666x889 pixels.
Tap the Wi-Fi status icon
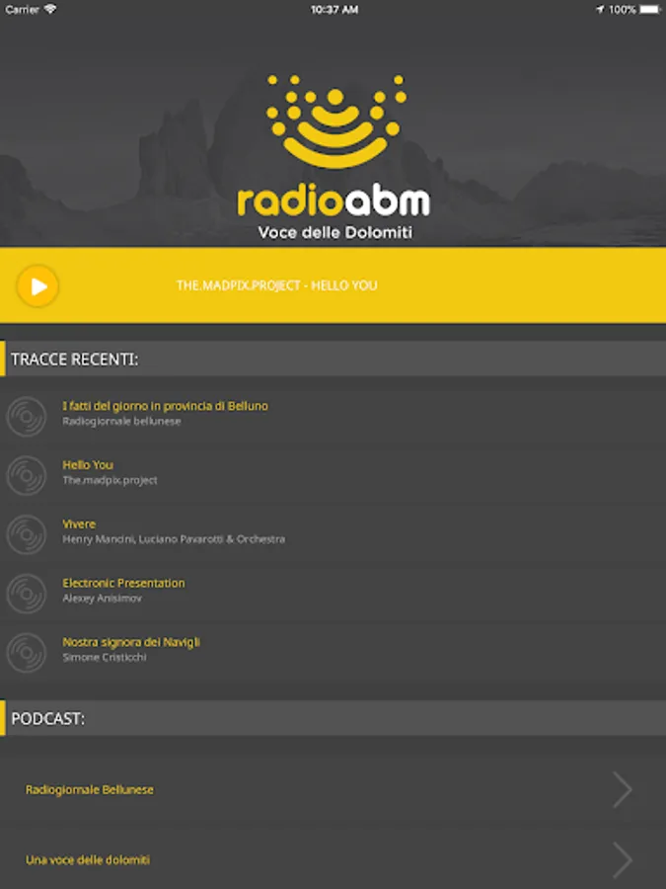[50, 9]
